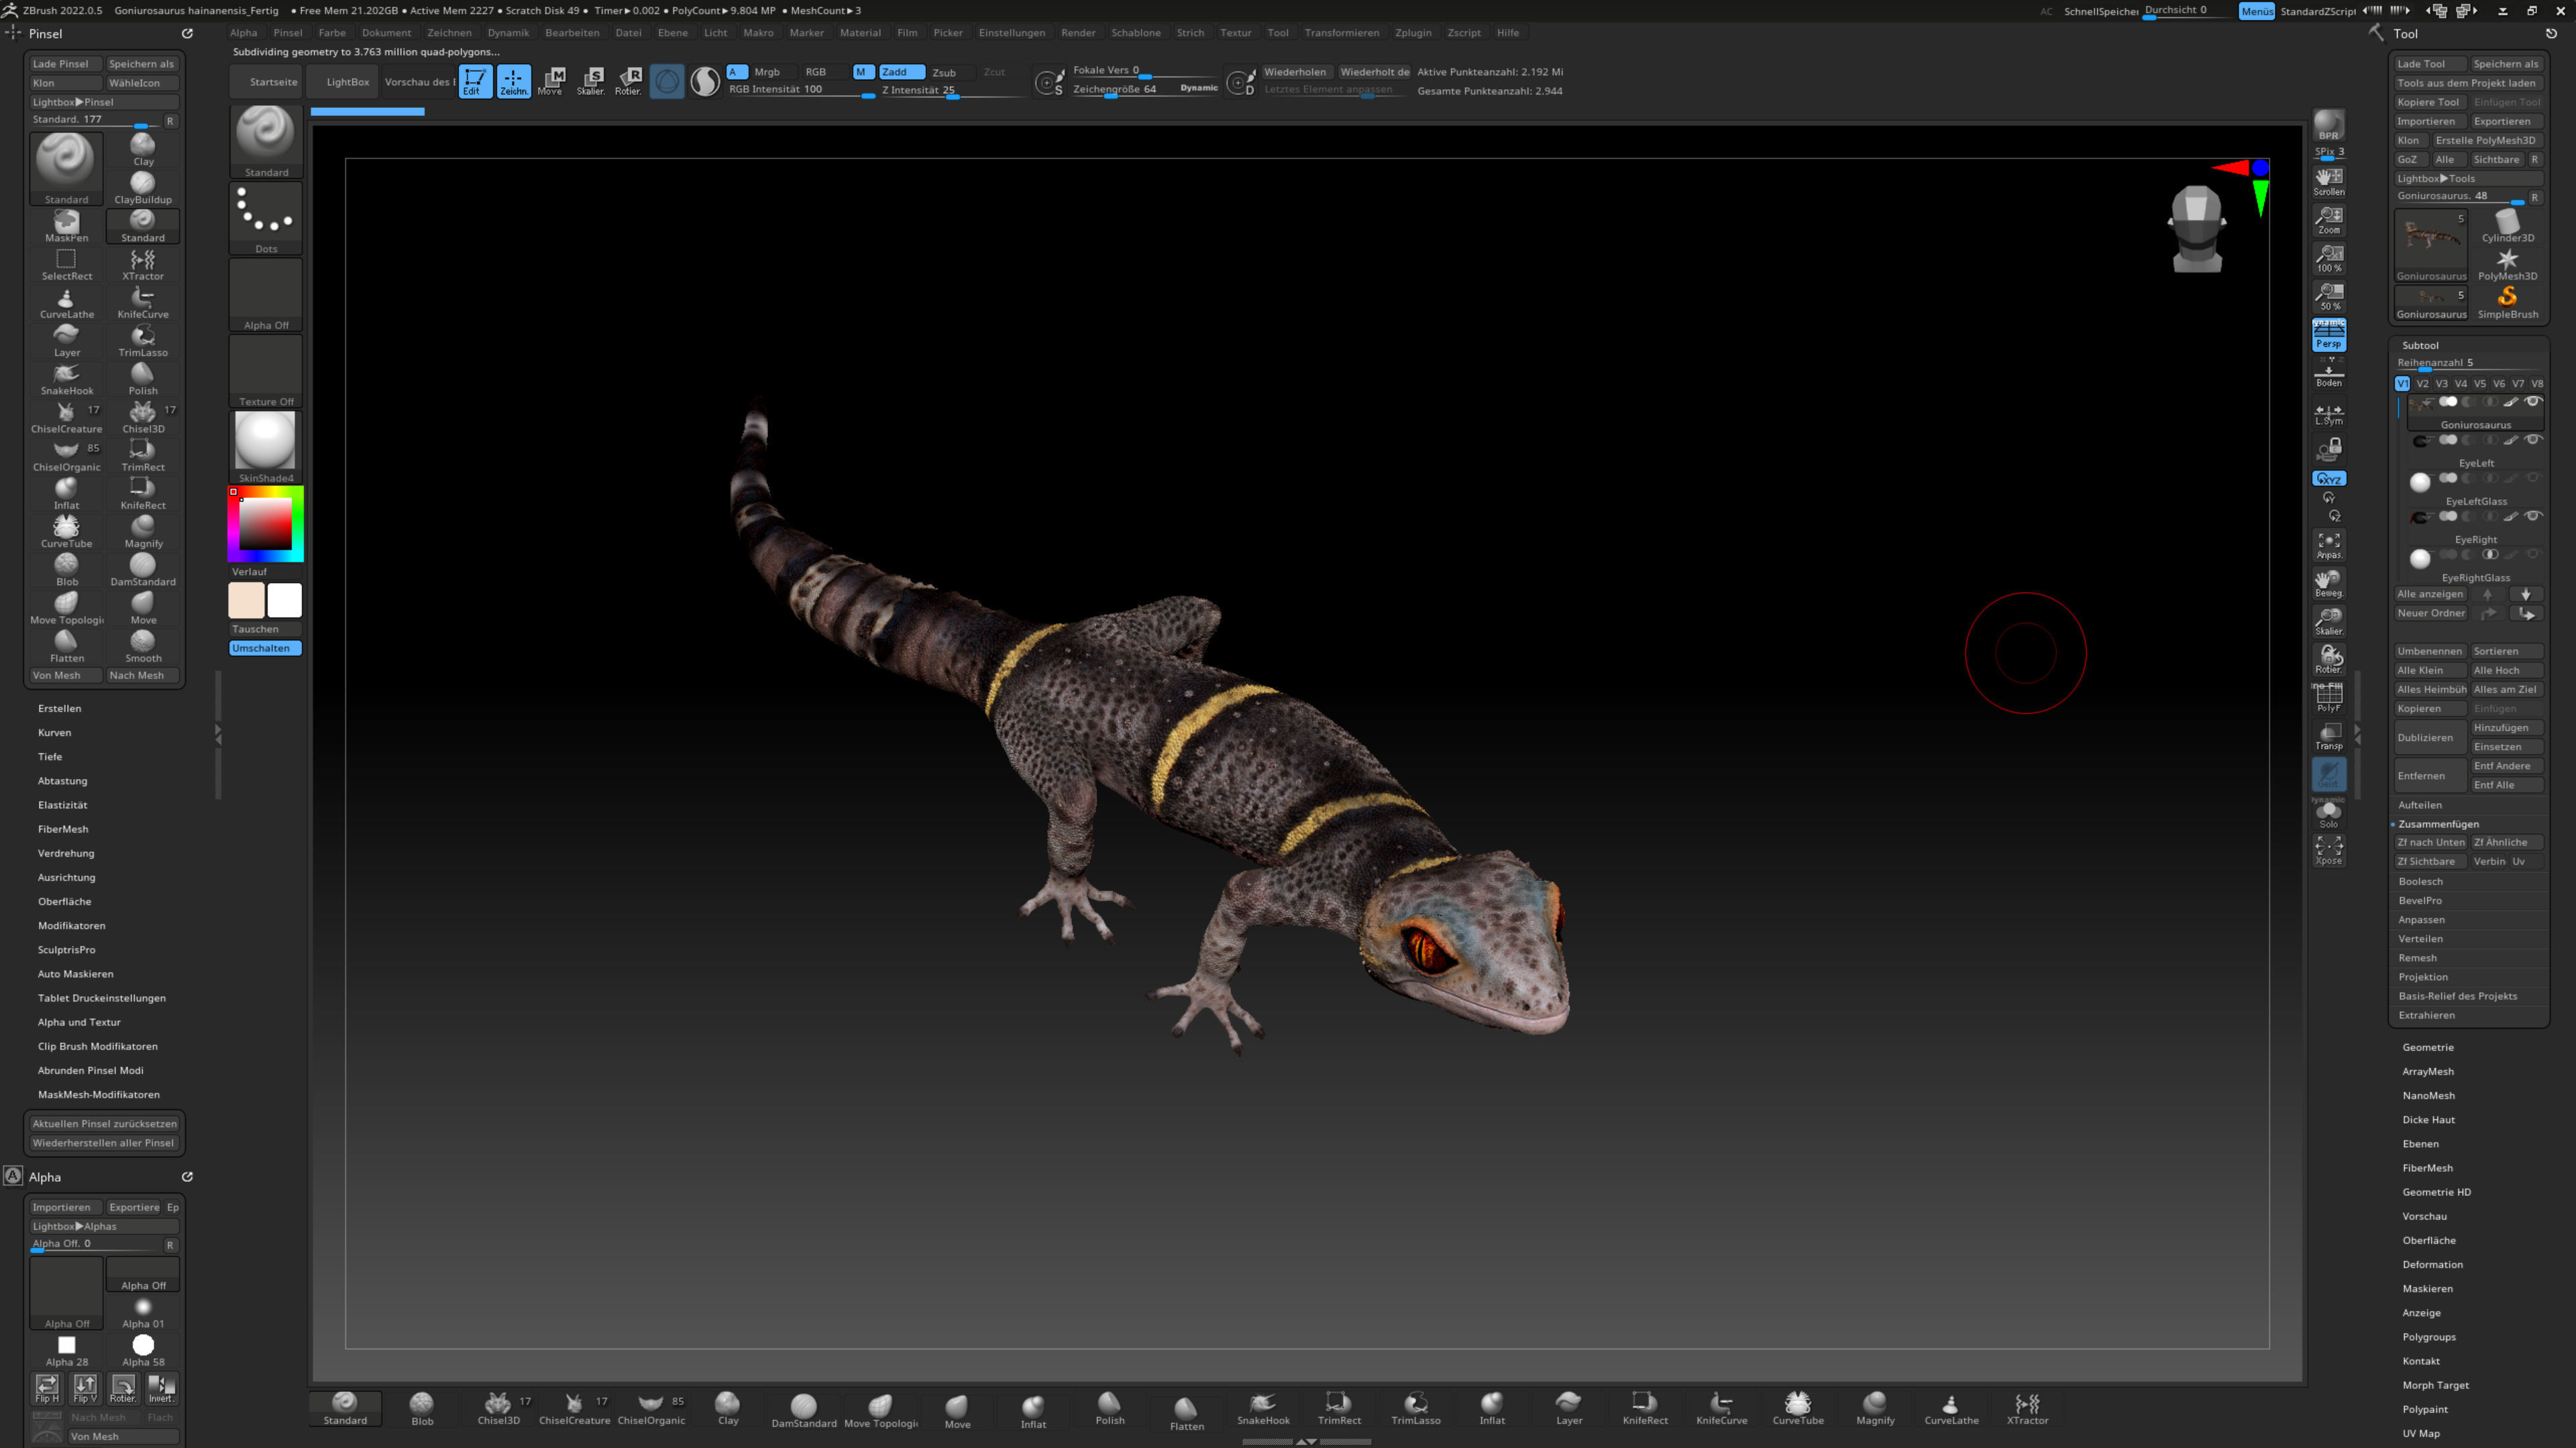Toggle Transp transparency mode
Image resolution: width=2576 pixels, height=1448 pixels.
pyautogui.click(x=2328, y=735)
